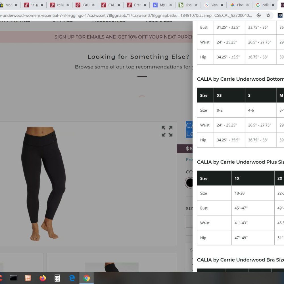
Task: Open Microsoft Edge from the taskbar
Action: pyautogui.click(x=72, y=278)
